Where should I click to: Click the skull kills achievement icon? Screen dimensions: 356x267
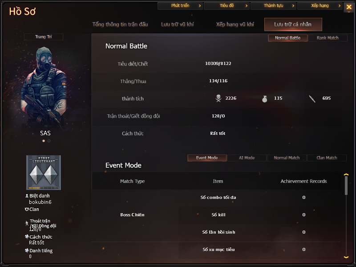[x=218, y=98]
